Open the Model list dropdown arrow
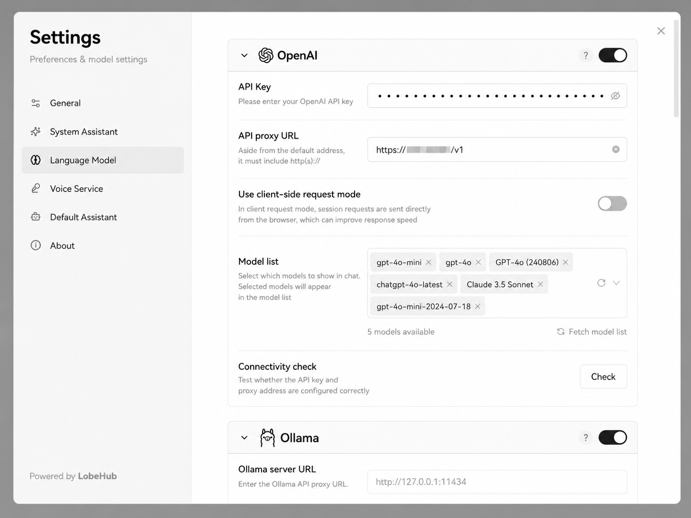 pos(617,283)
